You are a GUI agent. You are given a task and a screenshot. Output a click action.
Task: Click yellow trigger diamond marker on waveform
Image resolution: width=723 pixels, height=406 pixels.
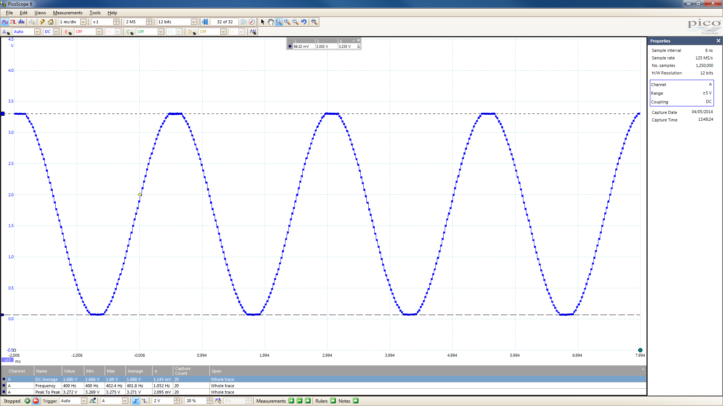point(140,194)
